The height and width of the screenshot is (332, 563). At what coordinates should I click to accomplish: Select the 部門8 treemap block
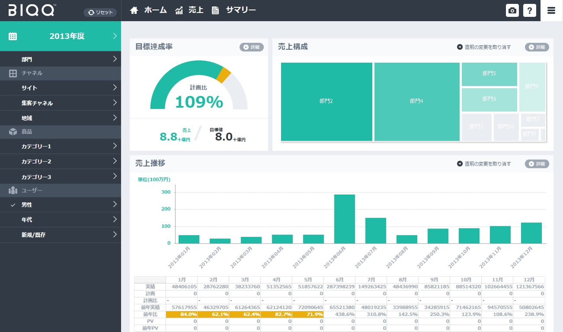point(532,87)
